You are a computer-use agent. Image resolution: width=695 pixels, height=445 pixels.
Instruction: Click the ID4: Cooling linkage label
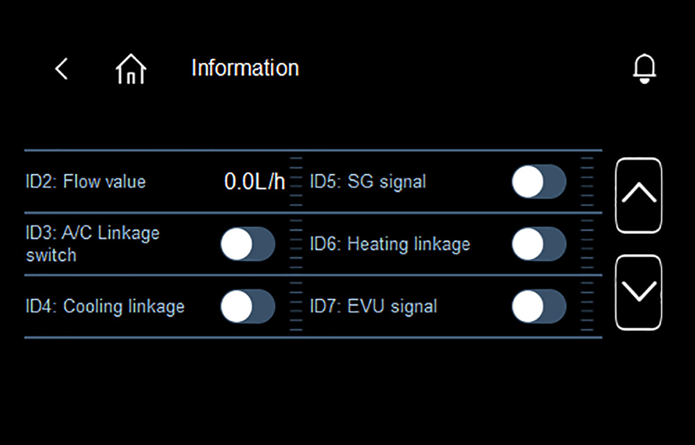coord(105,306)
